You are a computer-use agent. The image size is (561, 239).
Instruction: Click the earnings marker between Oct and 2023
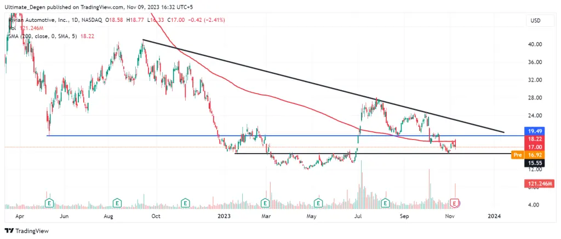click(185, 203)
